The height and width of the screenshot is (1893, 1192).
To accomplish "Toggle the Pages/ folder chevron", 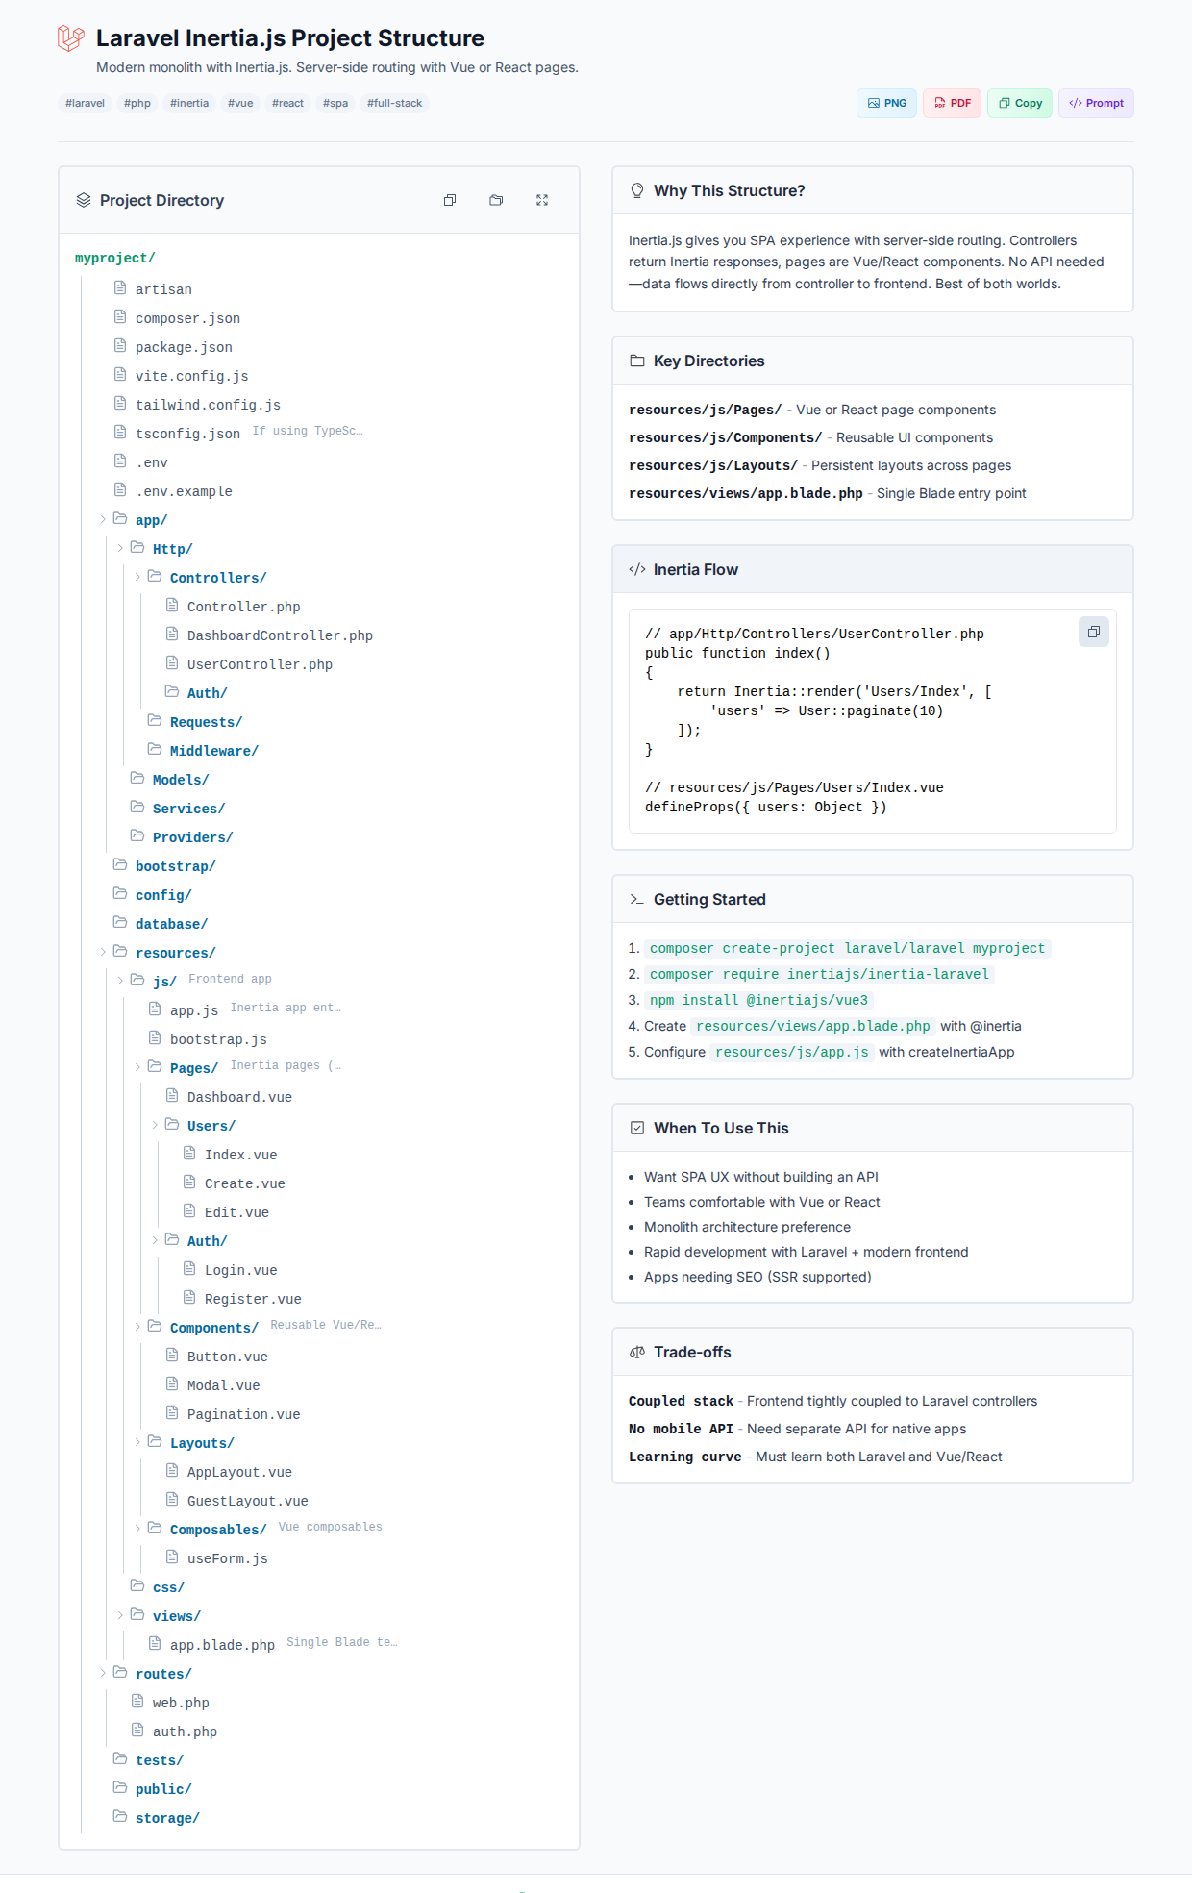I will tap(137, 1067).
